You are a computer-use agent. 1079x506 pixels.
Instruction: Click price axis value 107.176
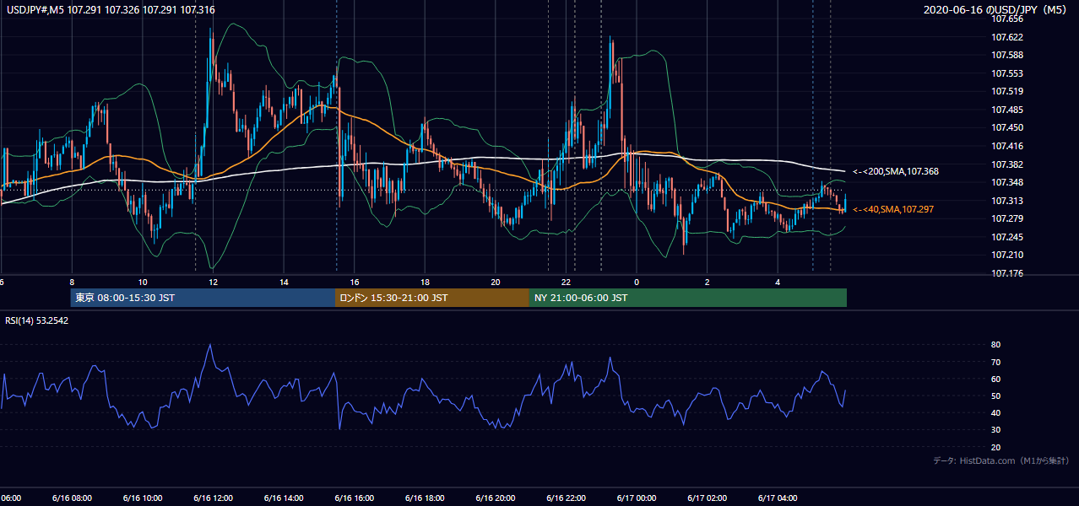(x=1006, y=273)
